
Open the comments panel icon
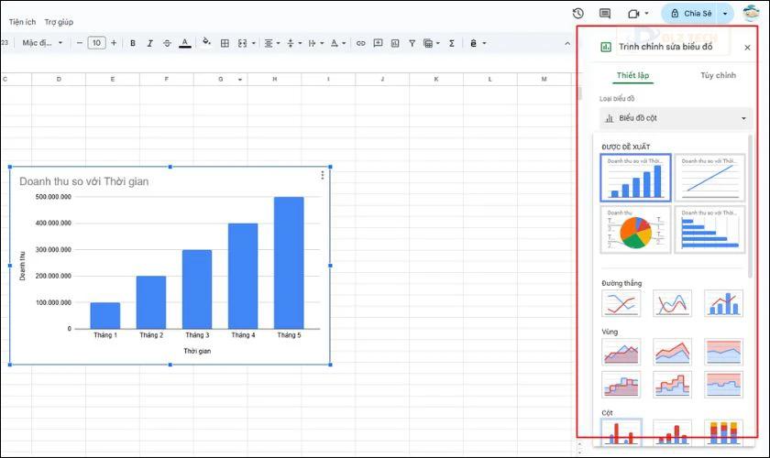(605, 13)
